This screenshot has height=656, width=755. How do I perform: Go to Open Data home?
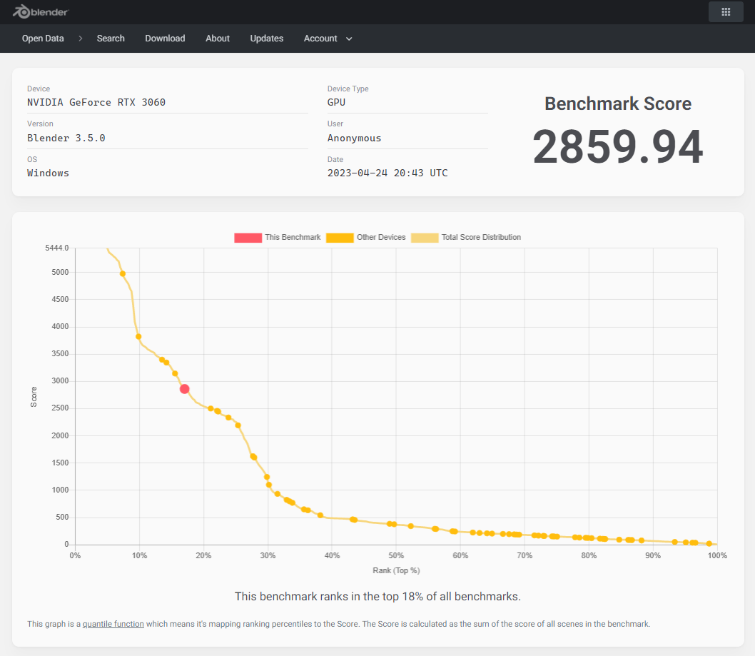coord(43,39)
